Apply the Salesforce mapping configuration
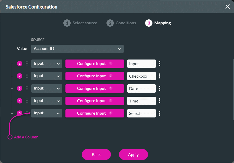This screenshot has height=163, width=234. (133, 154)
